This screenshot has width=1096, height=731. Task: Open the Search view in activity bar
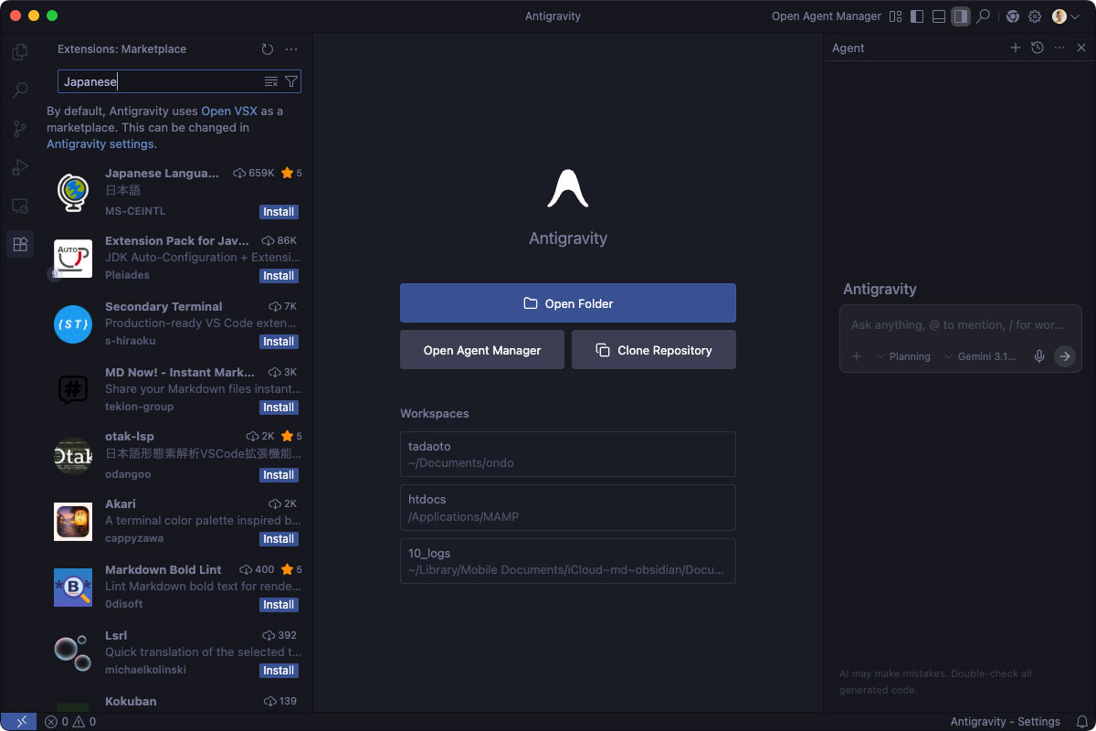click(20, 90)
